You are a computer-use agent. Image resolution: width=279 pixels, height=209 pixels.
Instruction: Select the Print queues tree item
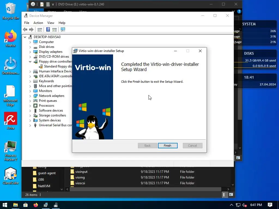click(48, 101)
